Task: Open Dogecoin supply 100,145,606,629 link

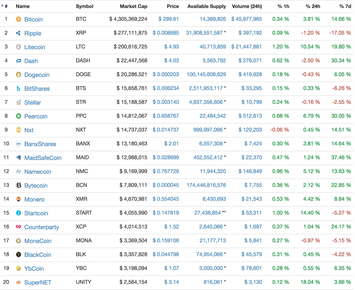Action: pyautogui.click(x=206, y=74)
